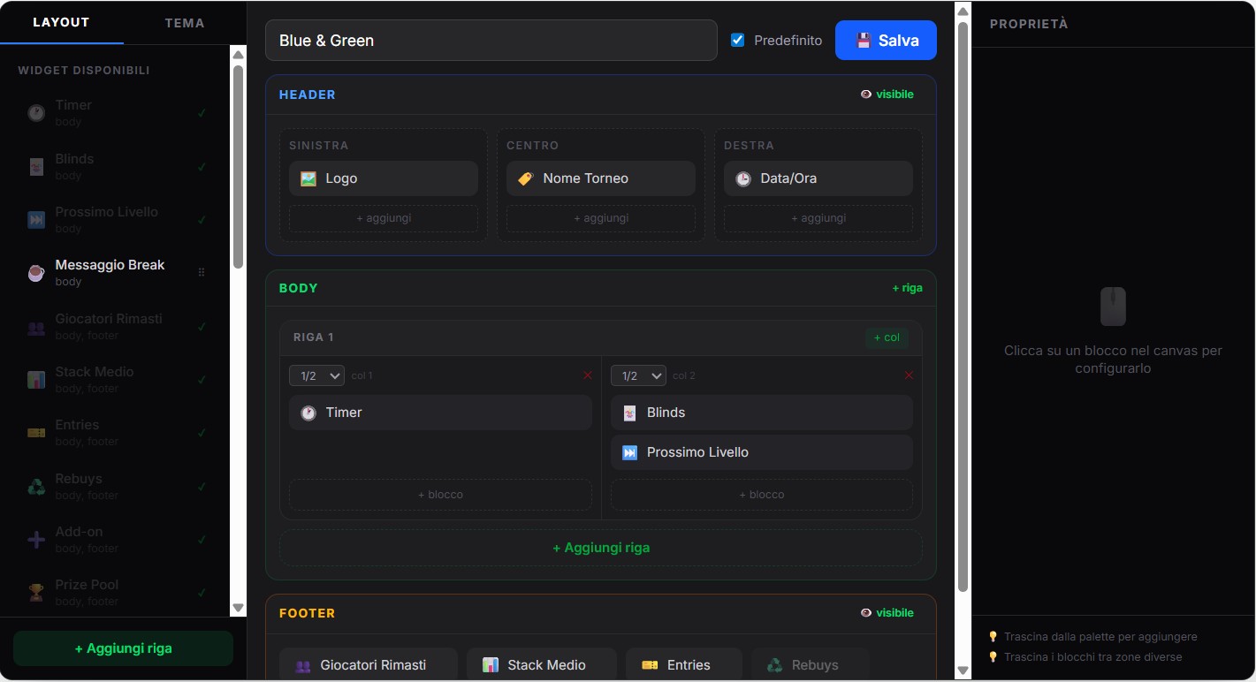
Task: Select the Logo block in header
Action: pyautogui.click(x=384, y=178)
